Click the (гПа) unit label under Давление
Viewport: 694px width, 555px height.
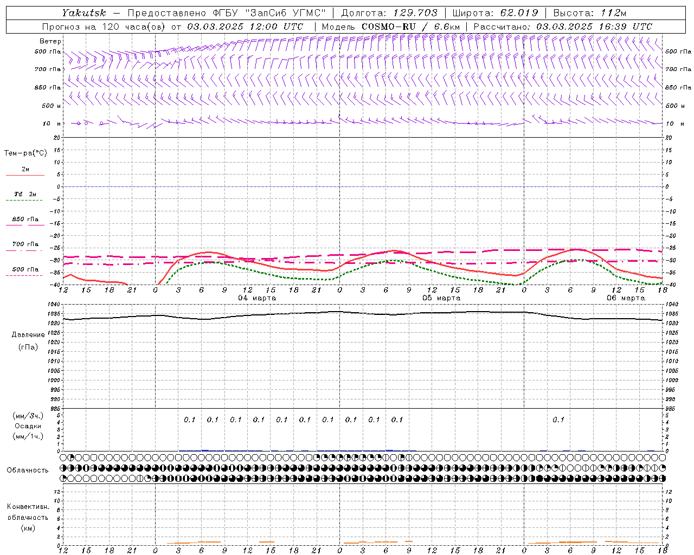[x=28, y=347]
